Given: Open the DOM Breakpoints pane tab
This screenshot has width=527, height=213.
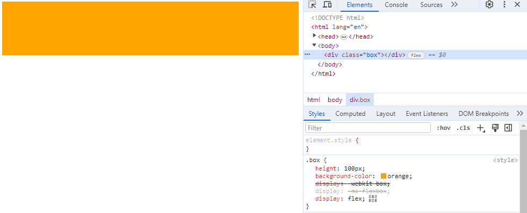Looking at the screenshot, I should 483,114.
